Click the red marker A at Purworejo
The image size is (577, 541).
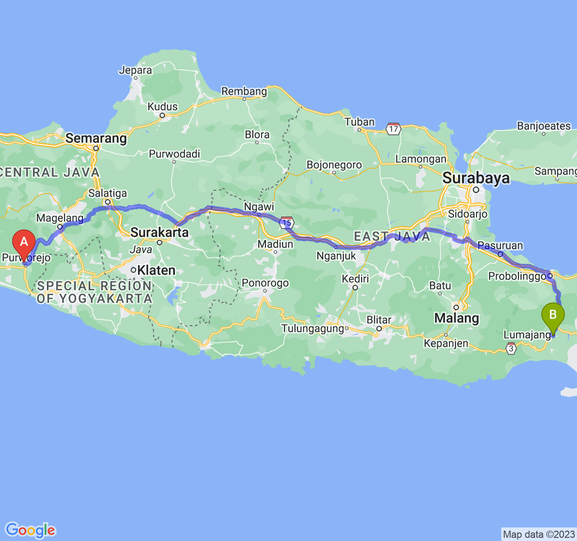[x=24, y=246]
